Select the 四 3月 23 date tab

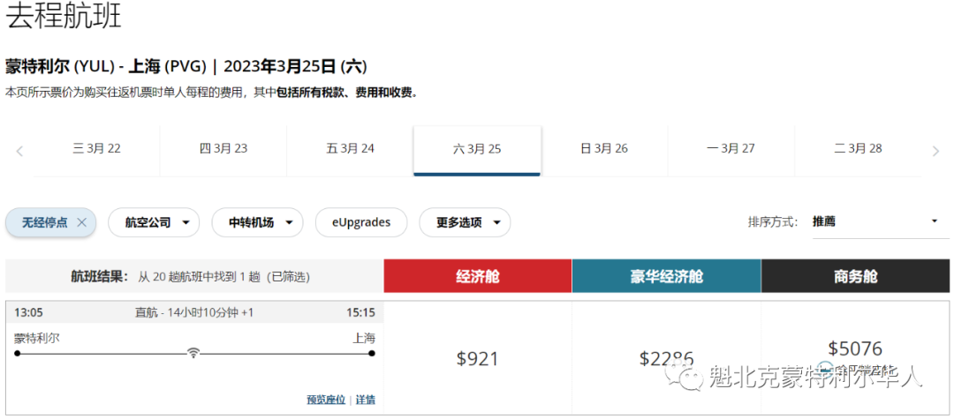(x=223, y=149)
